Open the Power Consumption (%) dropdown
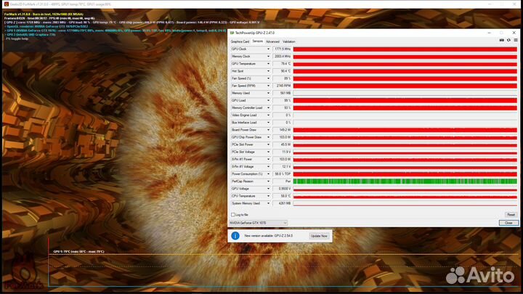523x294 pixels. pyautogui.click(x=268, y=173)
